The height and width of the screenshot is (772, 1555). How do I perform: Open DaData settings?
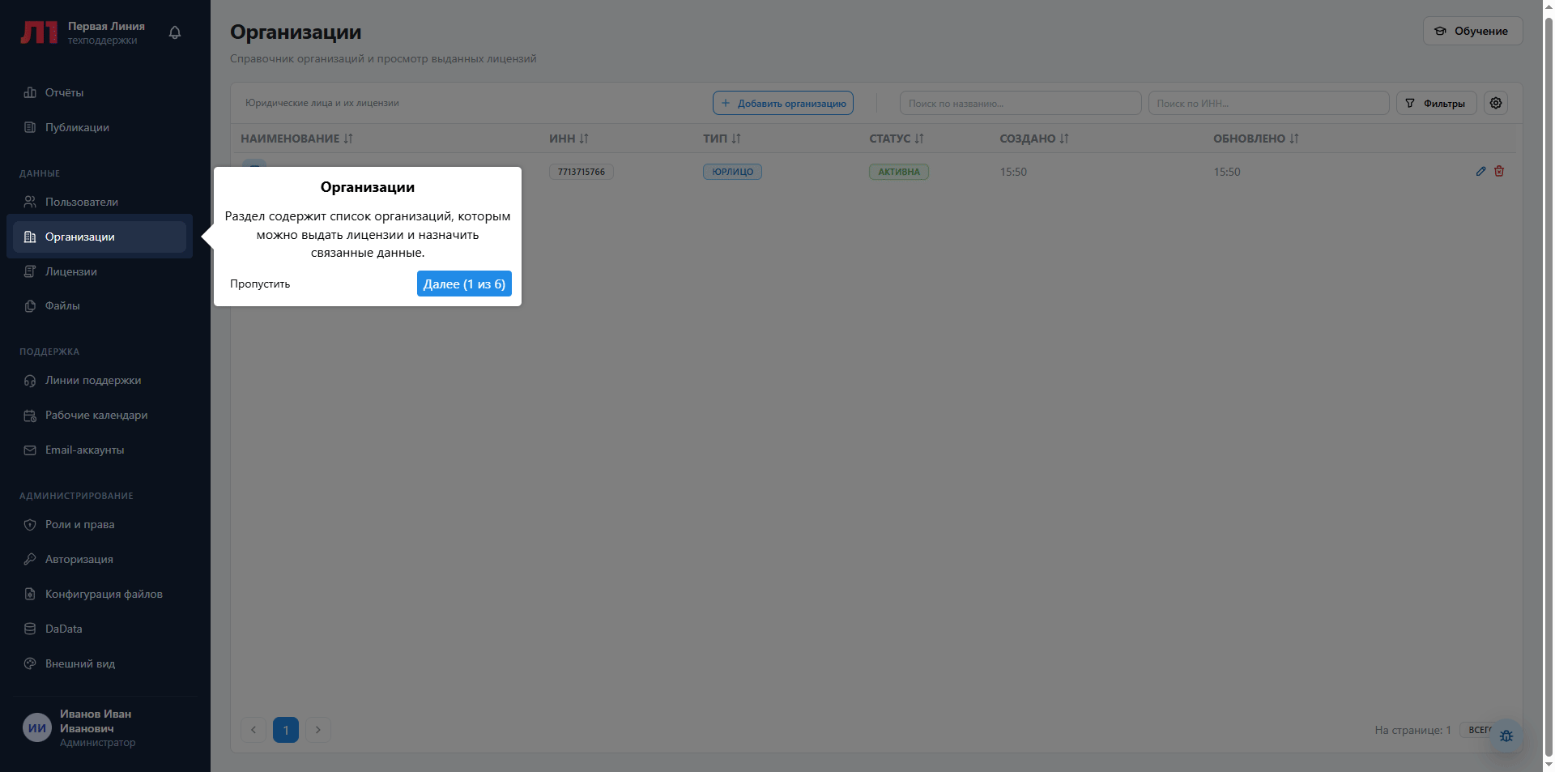pyautogui.click(x=100, y=629)
